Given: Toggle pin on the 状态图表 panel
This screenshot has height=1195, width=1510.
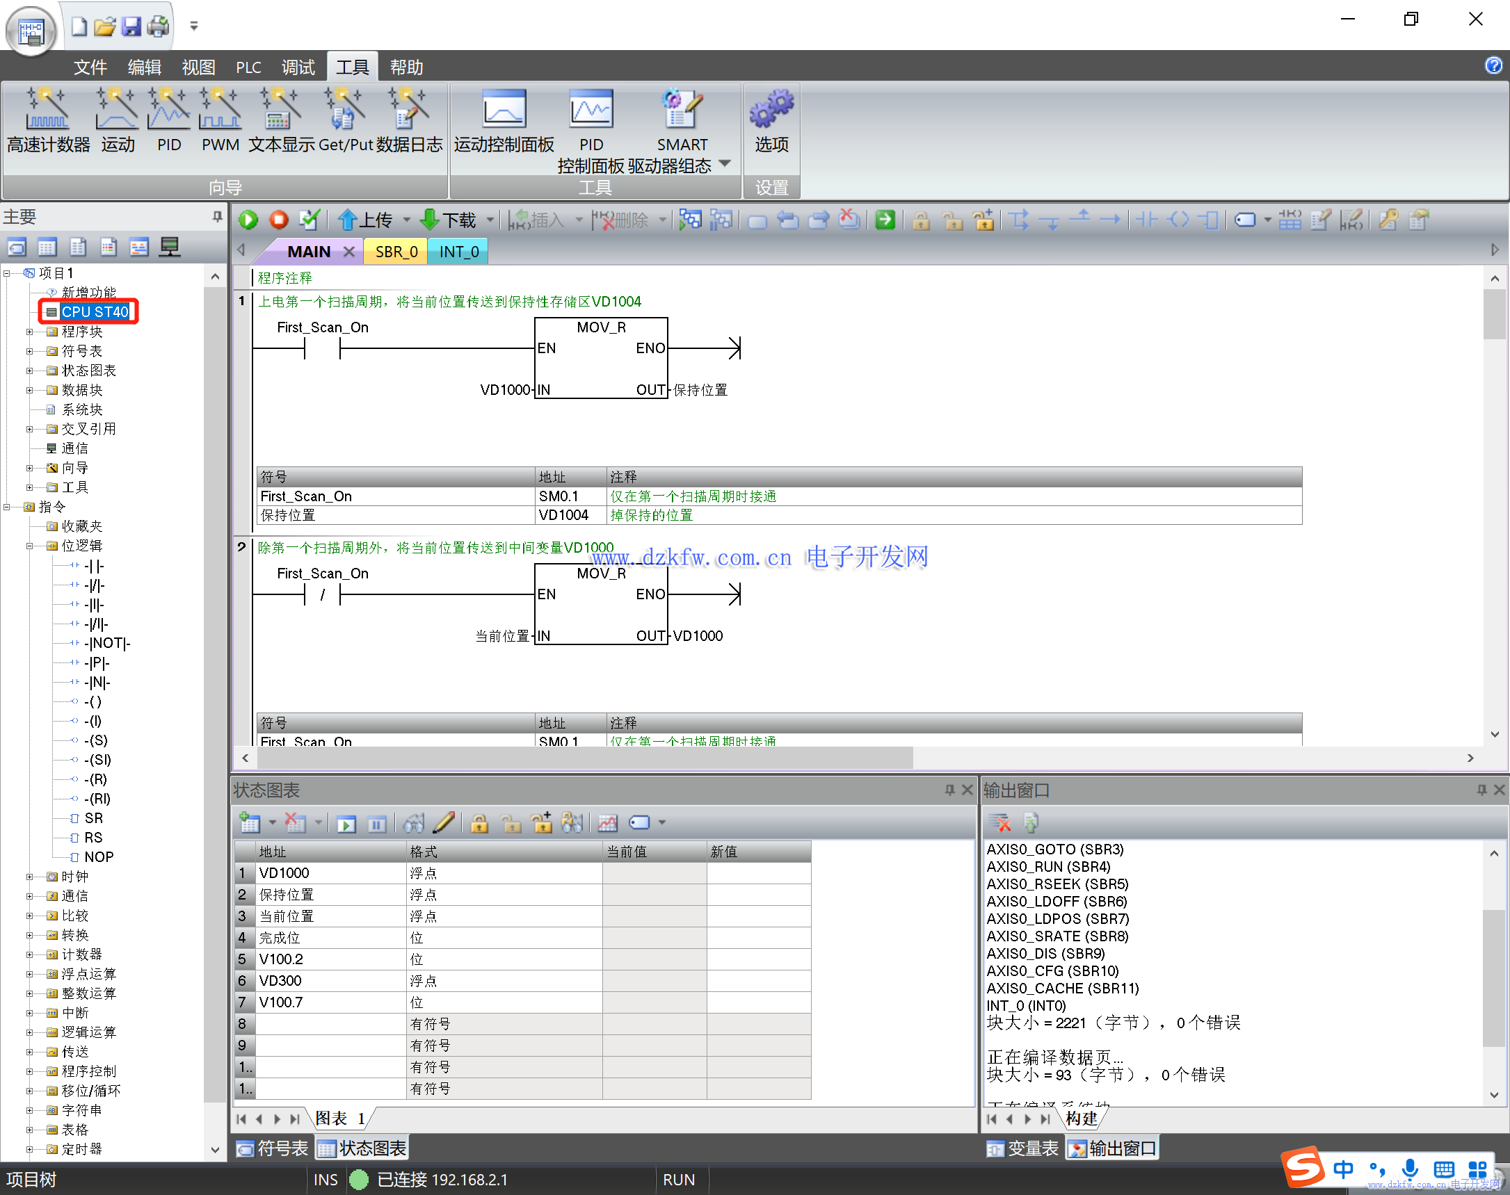Looking at the screenshot, I should [x=949, y=790].
